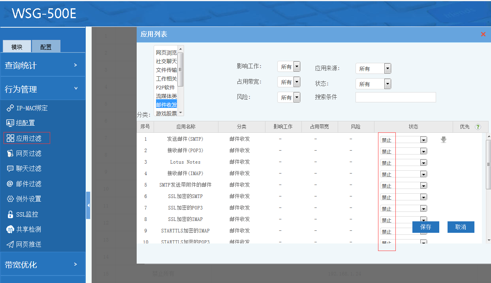Image resolution: width=491 pixels, height=283 pixels.
Task: Click priority down arrow for 发送邮件(SMTP)
Action: (x=444, y=140)
